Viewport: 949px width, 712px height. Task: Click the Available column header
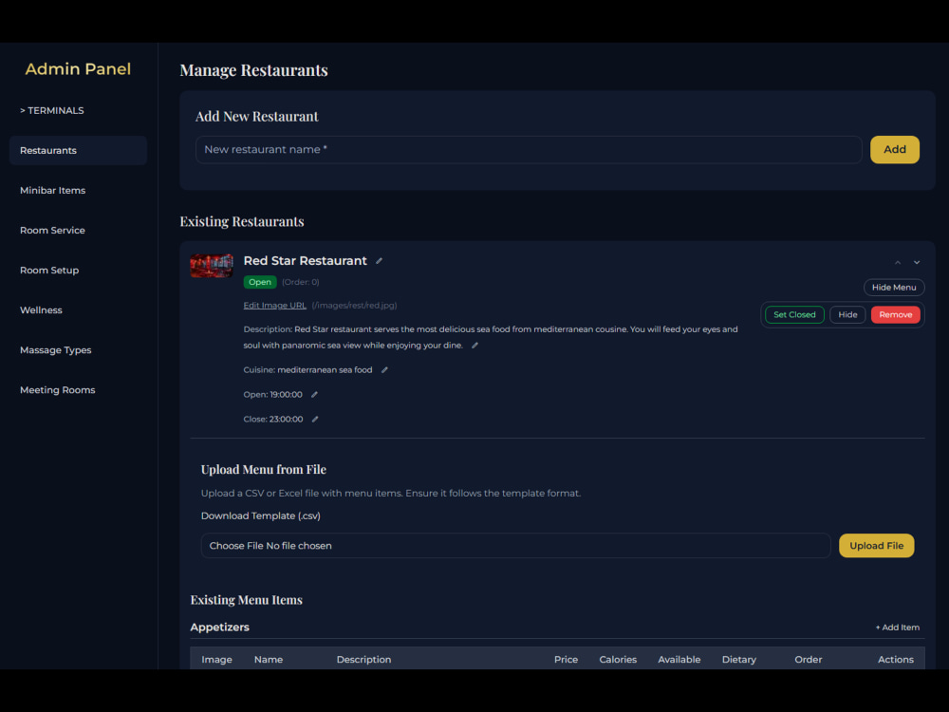point(679,660)
